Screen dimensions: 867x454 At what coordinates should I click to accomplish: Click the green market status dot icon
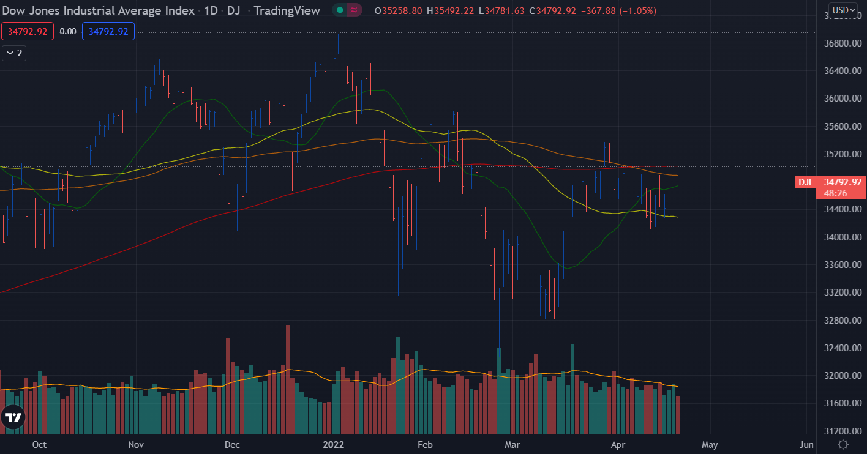pos(340,10)
